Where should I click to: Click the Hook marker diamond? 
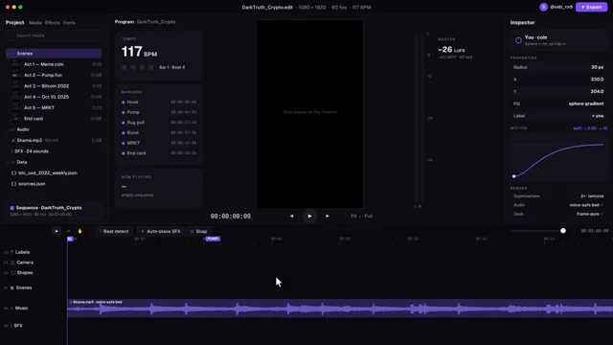[x=124, y=103]
